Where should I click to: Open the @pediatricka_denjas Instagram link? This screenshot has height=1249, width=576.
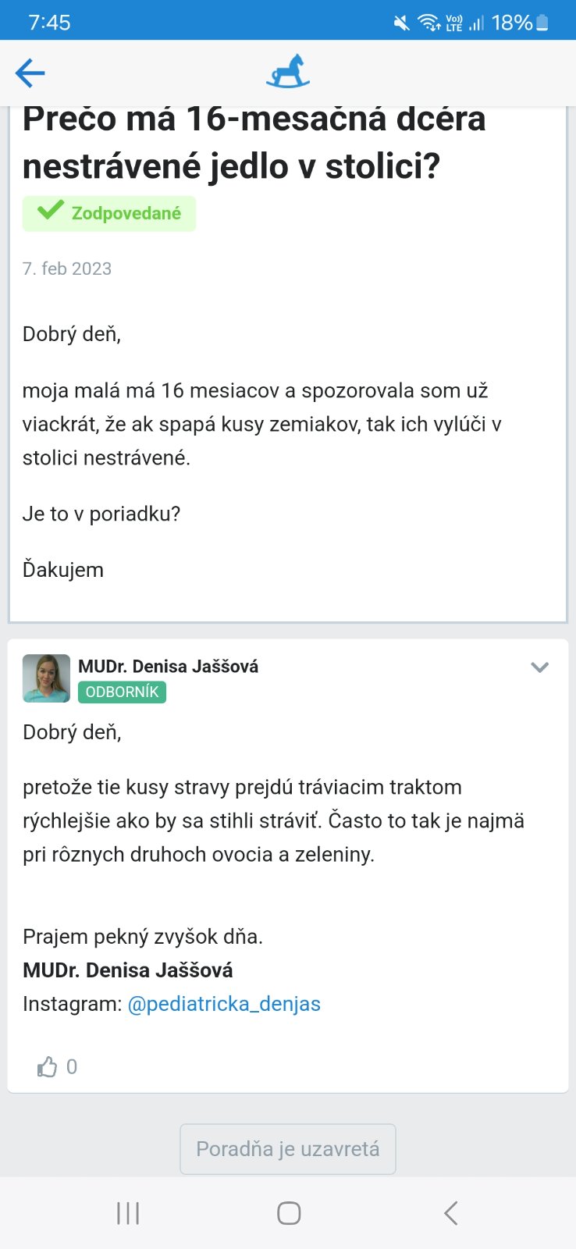click(224, 1004)
